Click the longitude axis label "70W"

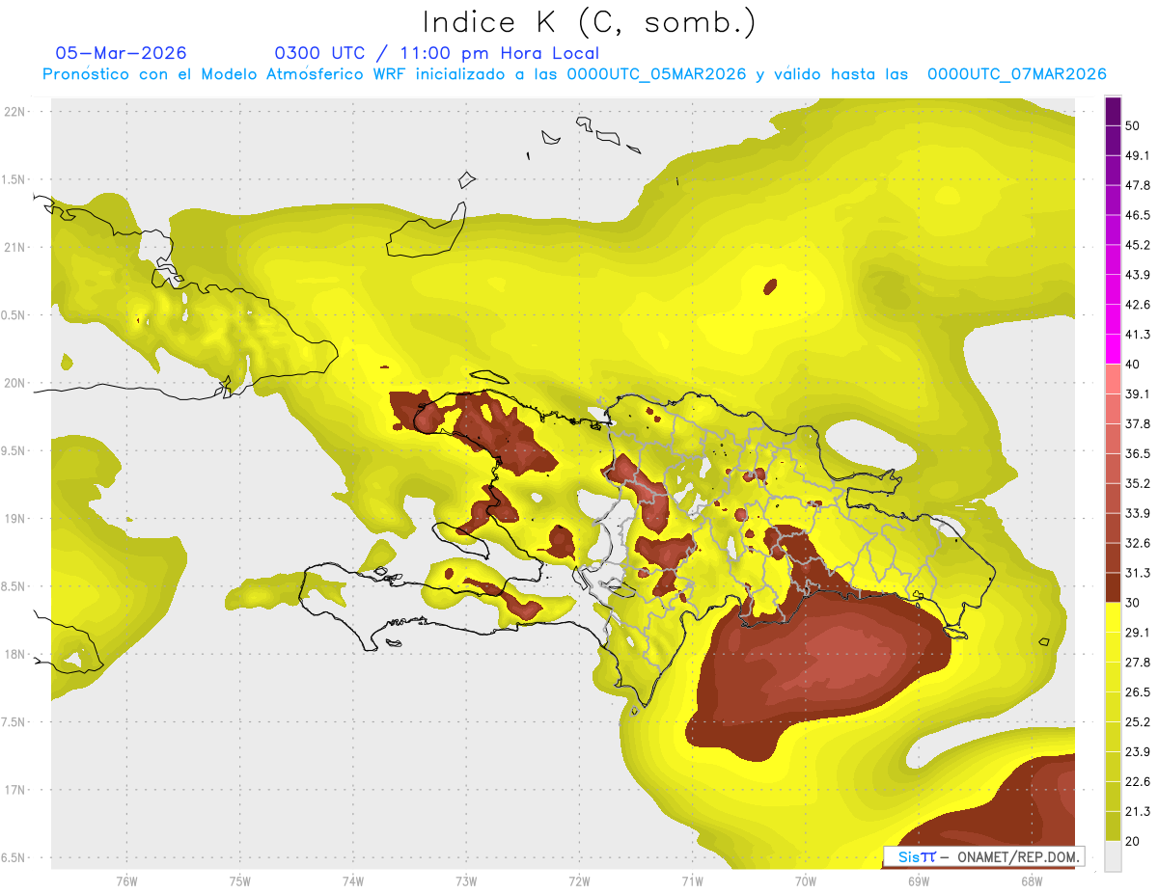pyautogui.click(x=805, y=880)
